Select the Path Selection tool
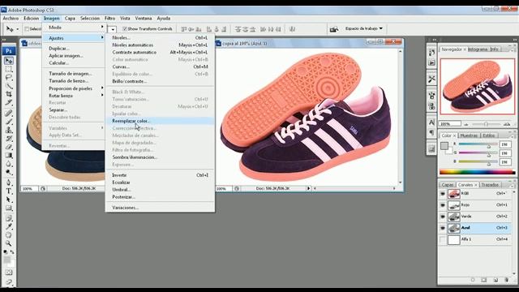This screenshot has height=292, width=519. 9,200
